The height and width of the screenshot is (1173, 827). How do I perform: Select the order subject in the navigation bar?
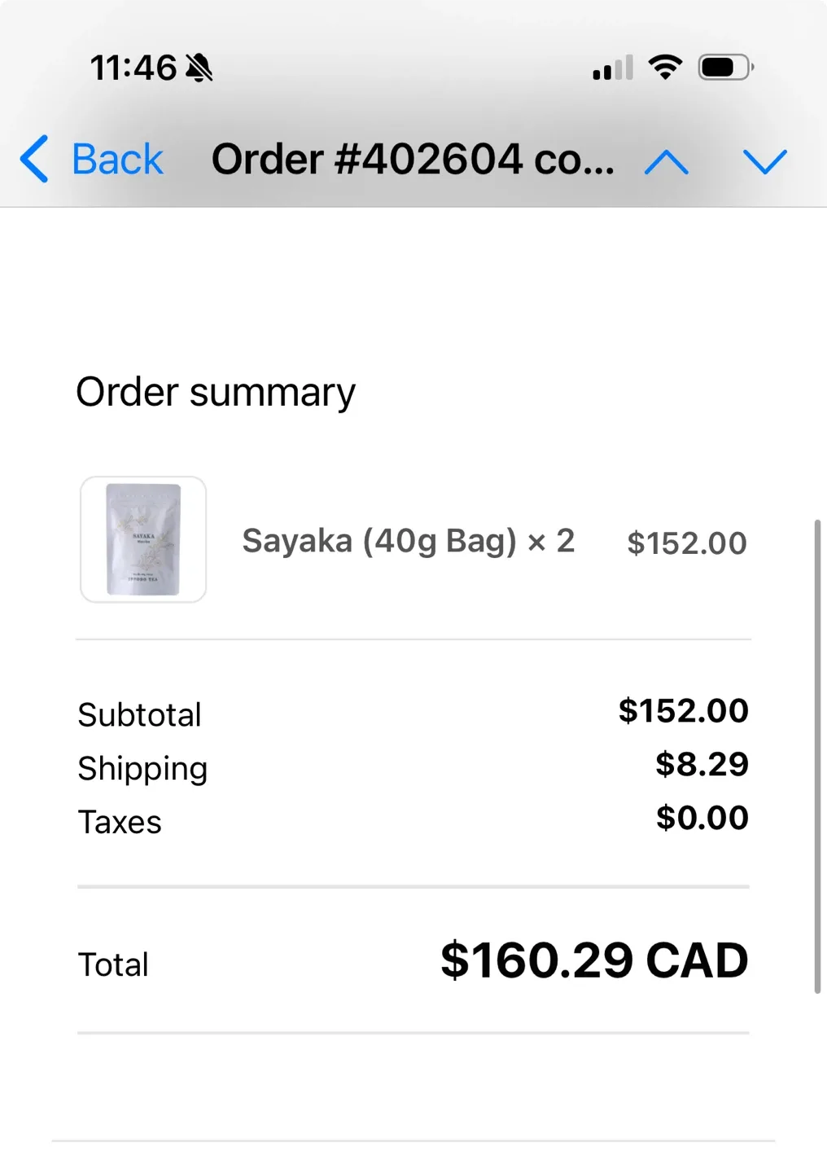pyautogui.click(x=413, y=160)
